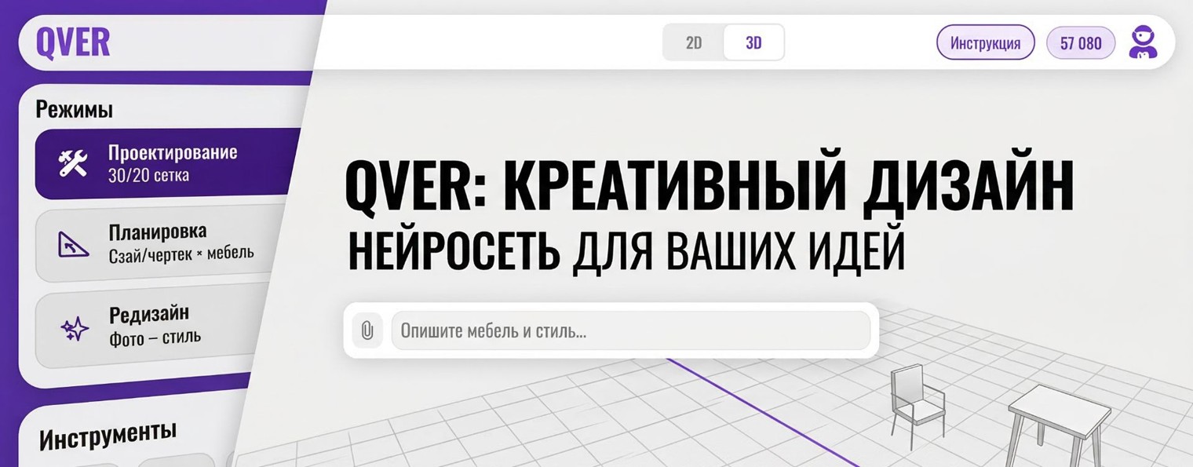Select the Планировка mode
The height and width of the screenshot is (467, 1193).
[x=159, y=244]
